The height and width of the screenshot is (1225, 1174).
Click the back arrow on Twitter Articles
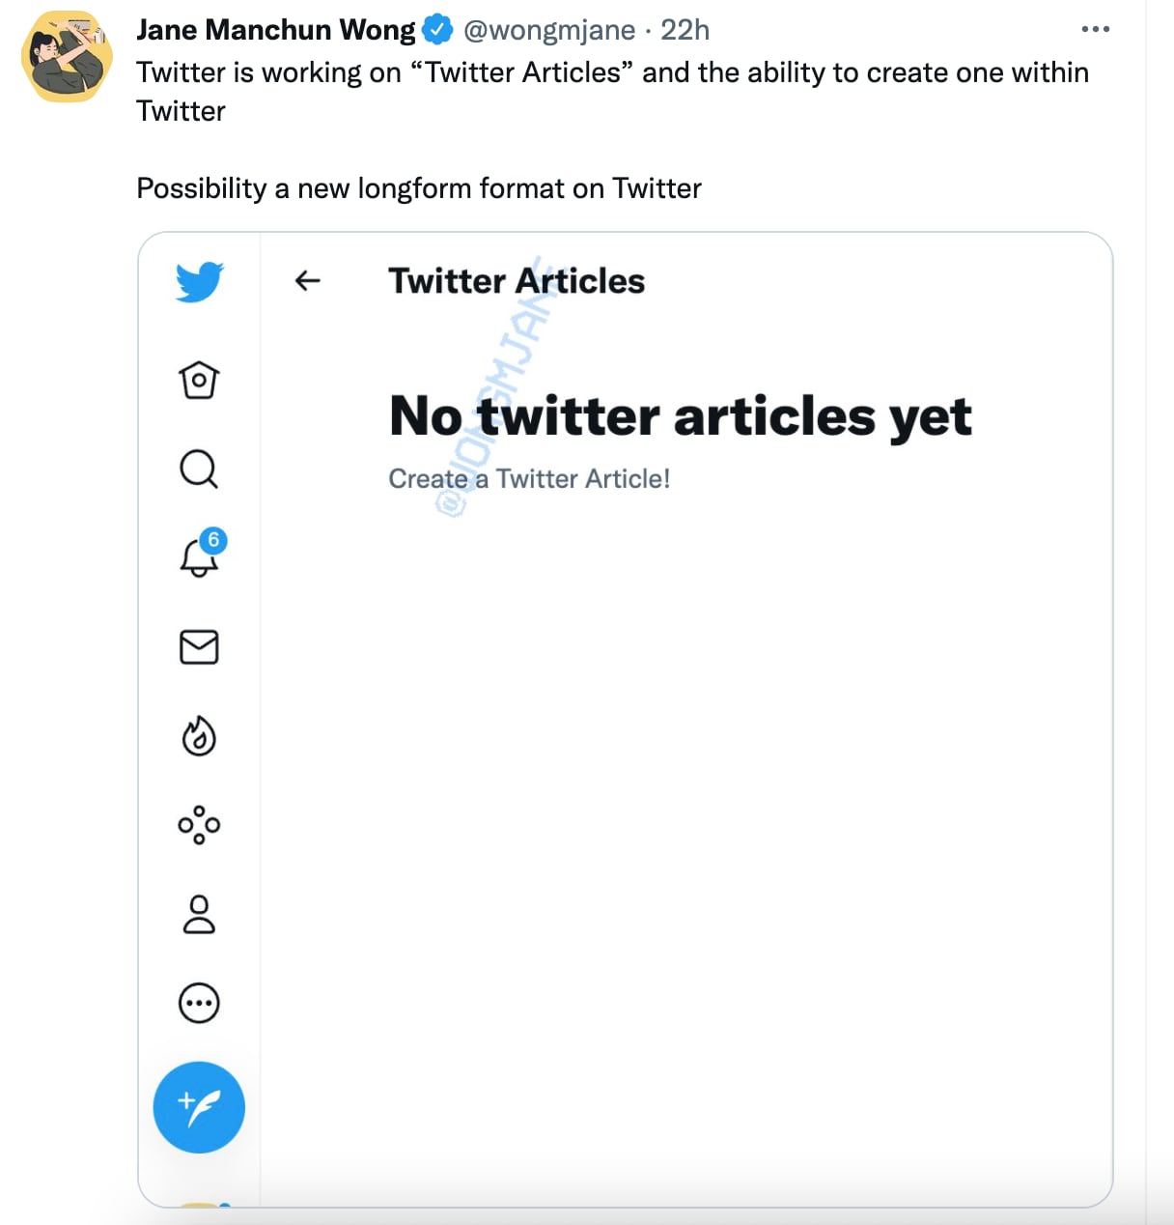pos(307,281)
